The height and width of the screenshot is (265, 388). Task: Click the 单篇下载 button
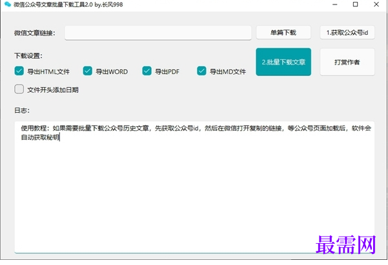tap(283, 32)
